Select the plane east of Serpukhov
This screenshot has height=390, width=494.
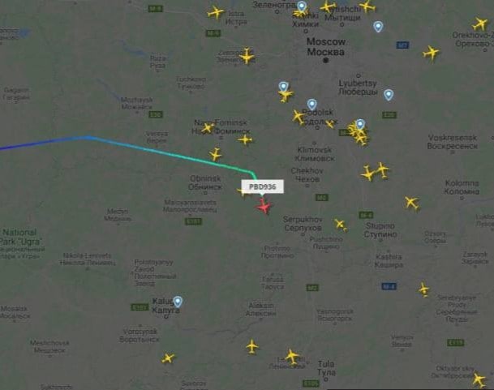click(341, 225)
